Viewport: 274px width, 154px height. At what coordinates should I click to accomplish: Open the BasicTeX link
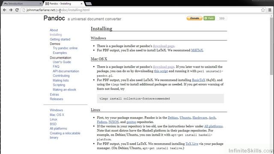pyautogui.click(x=199, y=80)
